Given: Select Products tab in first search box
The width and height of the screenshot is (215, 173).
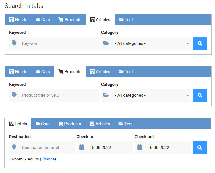Looking at the screenshot, I should tap(70, 19).
